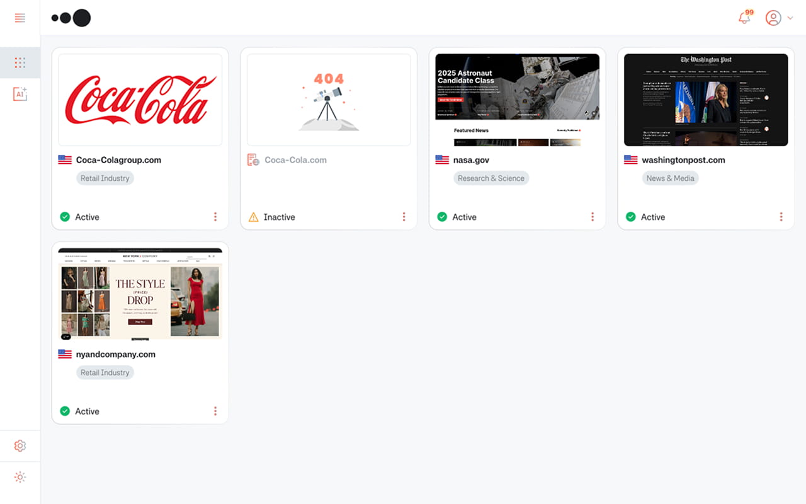Open the 404 telescope thumbnail
This screenshot has width=806, height=504.
[329, 100]
